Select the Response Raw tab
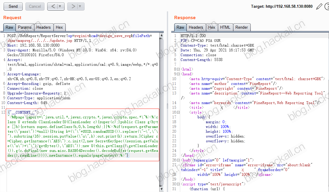The height and width of the screenshot is (192, 329). (x=180, y=27)
